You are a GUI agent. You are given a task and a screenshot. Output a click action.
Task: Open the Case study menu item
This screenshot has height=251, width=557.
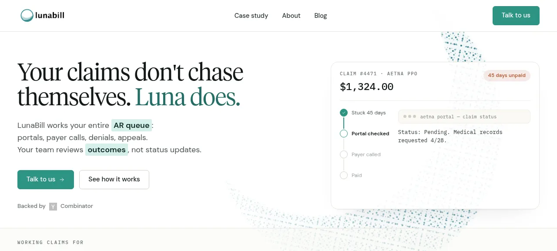251,16
